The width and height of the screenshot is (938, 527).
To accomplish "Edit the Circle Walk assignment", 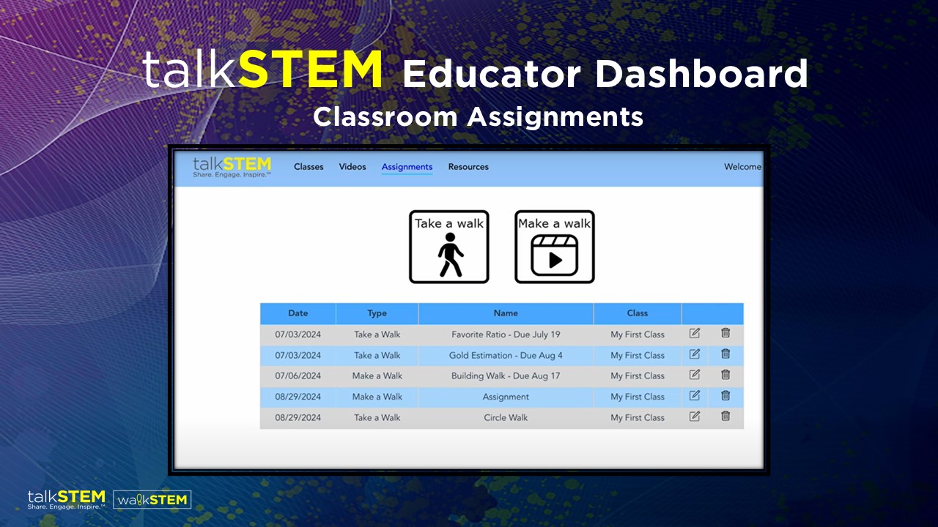I will (x=695, y=416).
